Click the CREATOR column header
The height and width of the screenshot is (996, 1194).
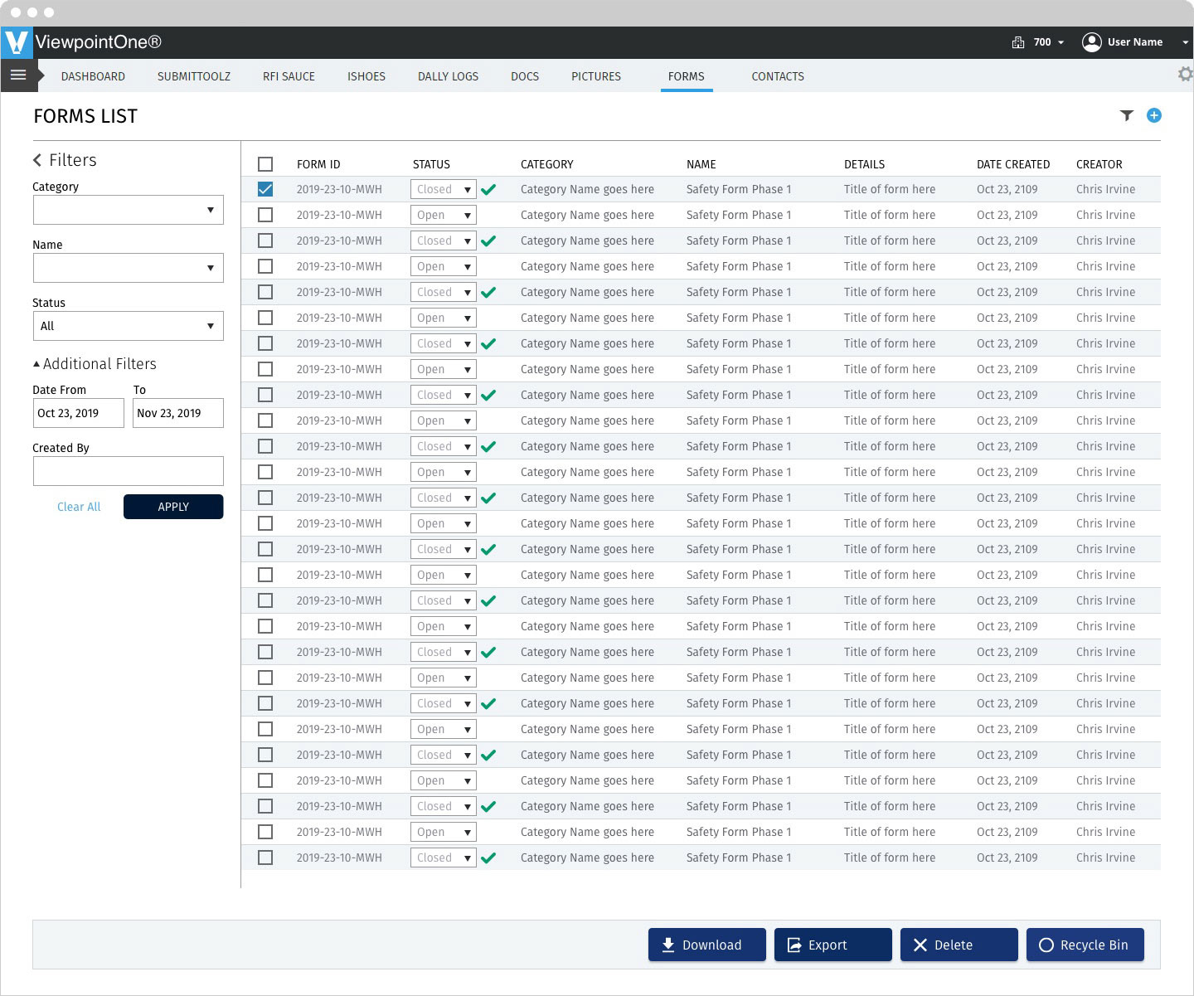[x=1099, y=164]
